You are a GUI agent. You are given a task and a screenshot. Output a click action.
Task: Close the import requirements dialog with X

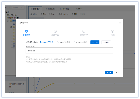120,23
